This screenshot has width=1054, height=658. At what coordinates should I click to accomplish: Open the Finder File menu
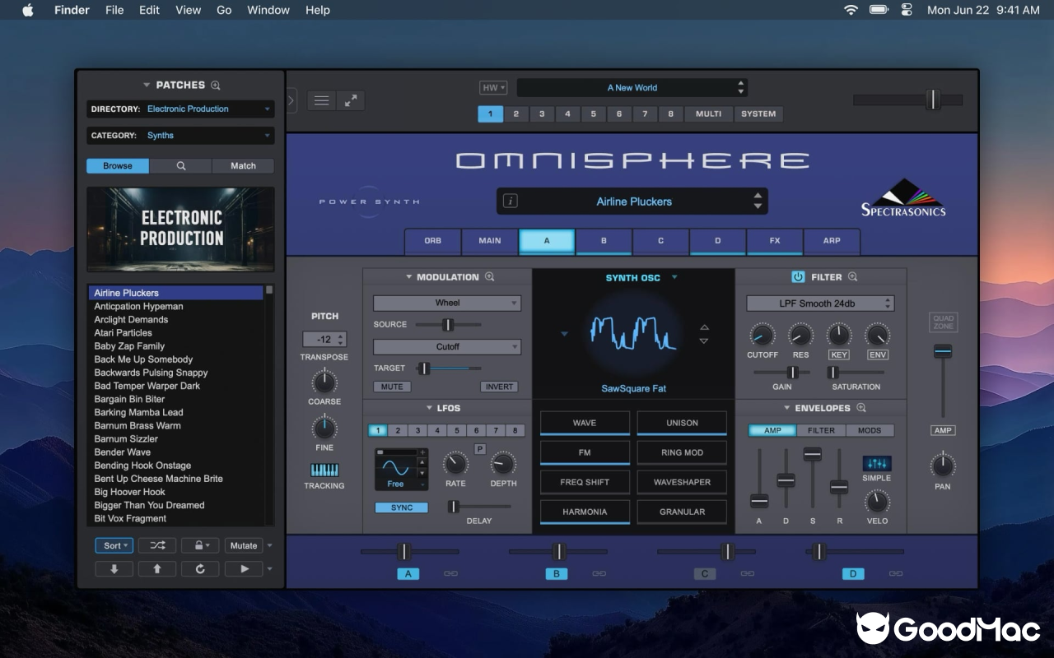coord(114,10)
